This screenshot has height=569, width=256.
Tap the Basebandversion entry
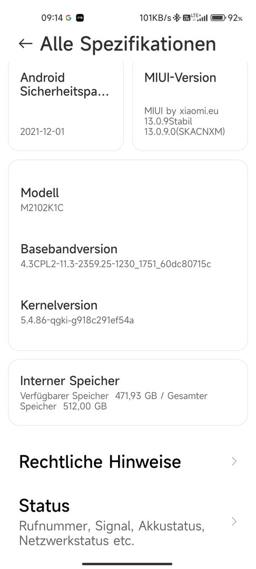tap(128, 256)
